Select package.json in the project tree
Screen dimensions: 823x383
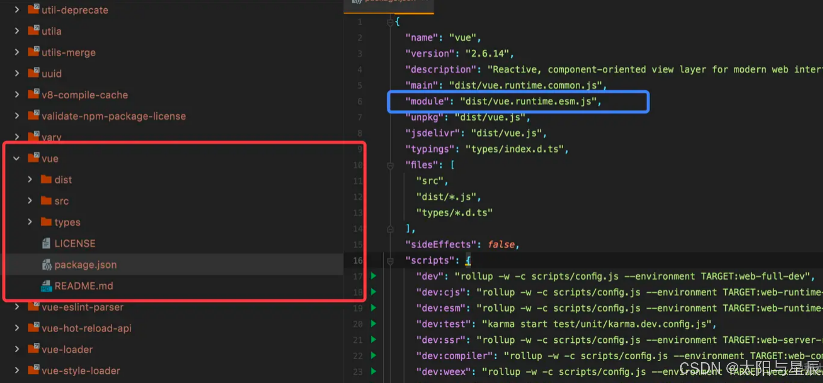click(x=86, y=265)
